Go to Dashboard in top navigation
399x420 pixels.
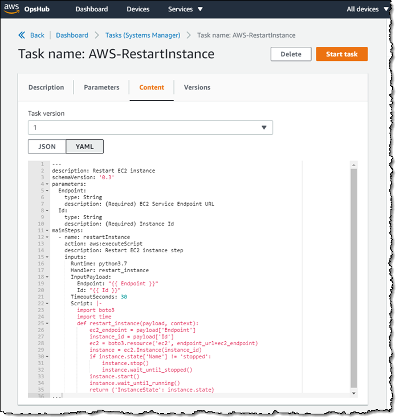(x=91, y=9)
